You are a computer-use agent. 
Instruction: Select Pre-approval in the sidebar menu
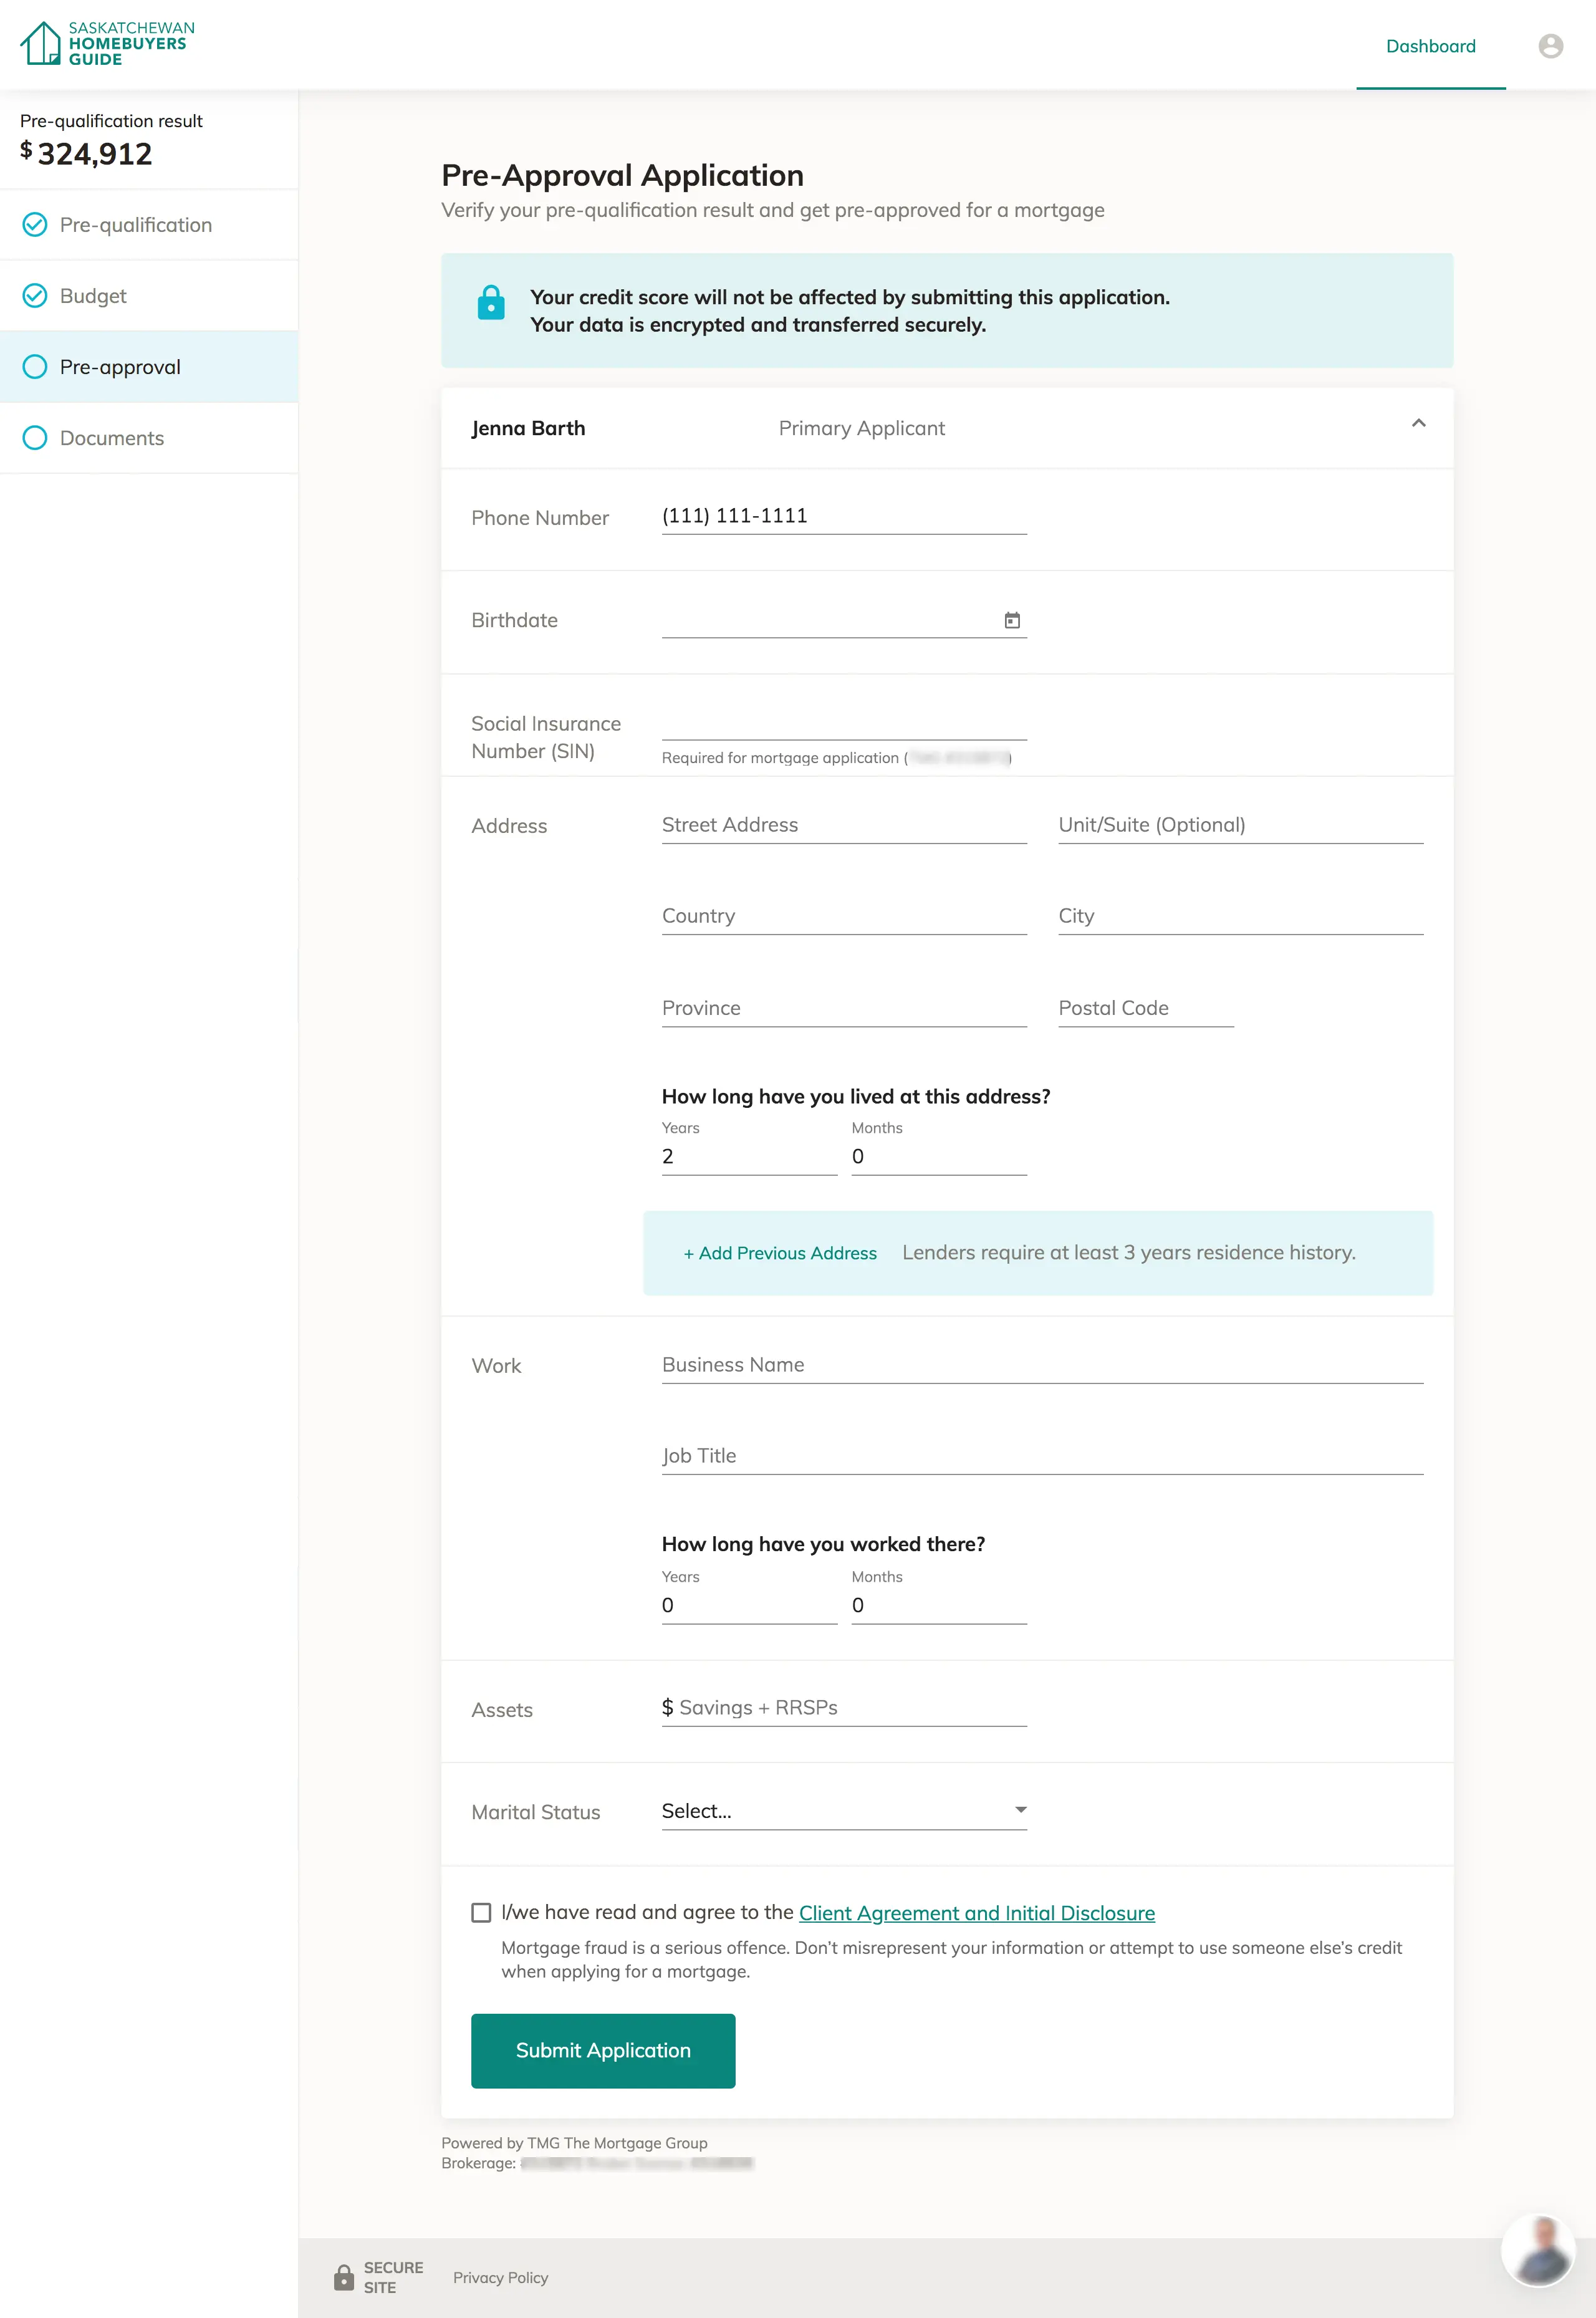pos(120,366)
